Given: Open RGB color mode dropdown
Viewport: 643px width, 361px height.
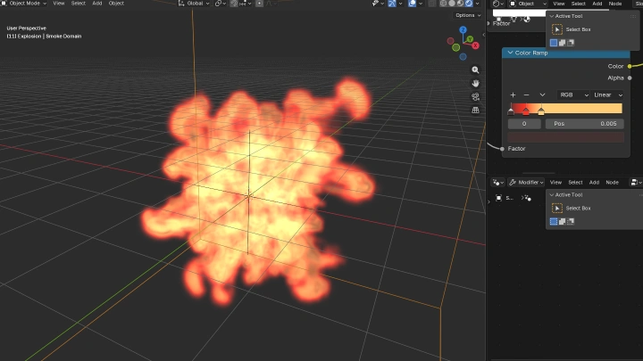Looking at the screenshot, I should pyautogui.click(x=573, y=95).
